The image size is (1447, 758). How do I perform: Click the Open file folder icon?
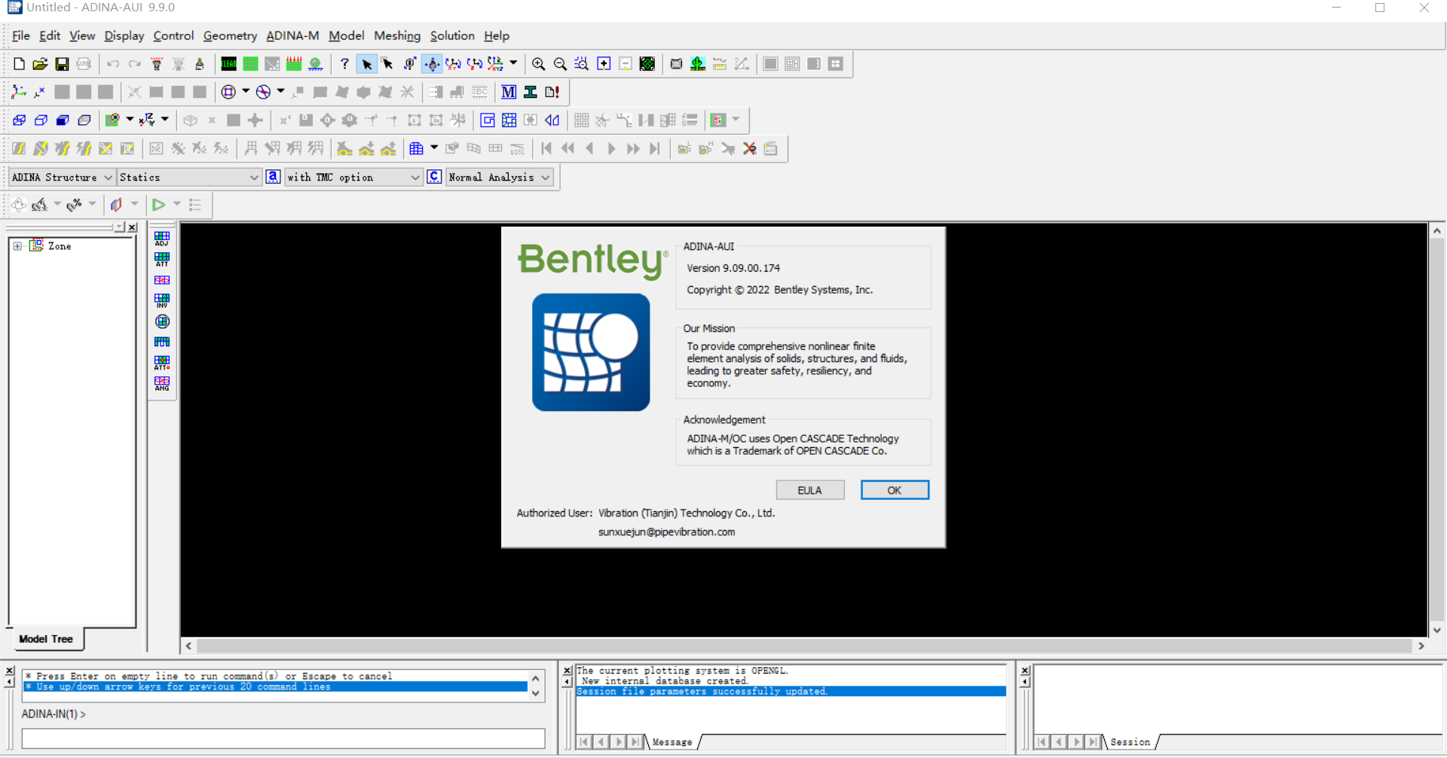pyautogui.click(x=40, y=64)
